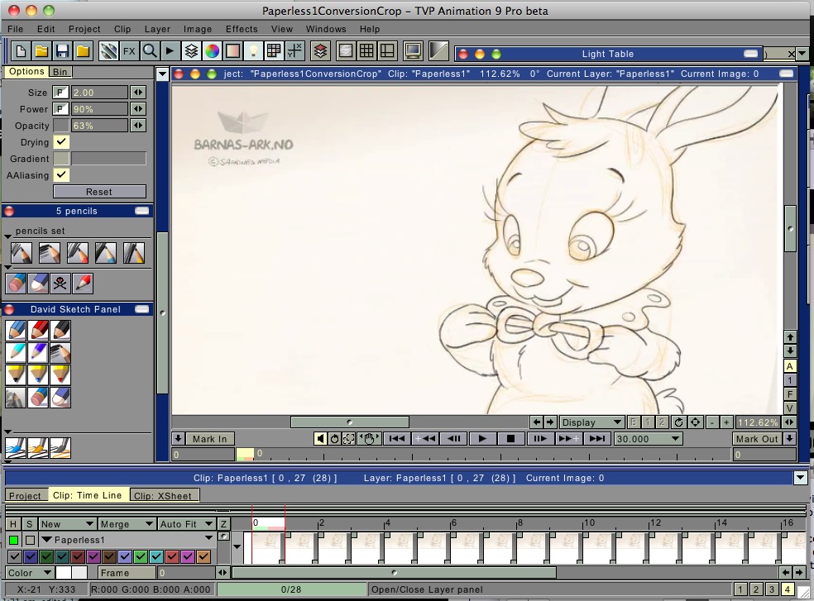Click room number 4 button
Image resolution: width=814 pixels, height=601 pixels.
point(787,589)
